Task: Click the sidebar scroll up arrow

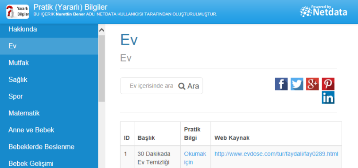Action: 102,31
